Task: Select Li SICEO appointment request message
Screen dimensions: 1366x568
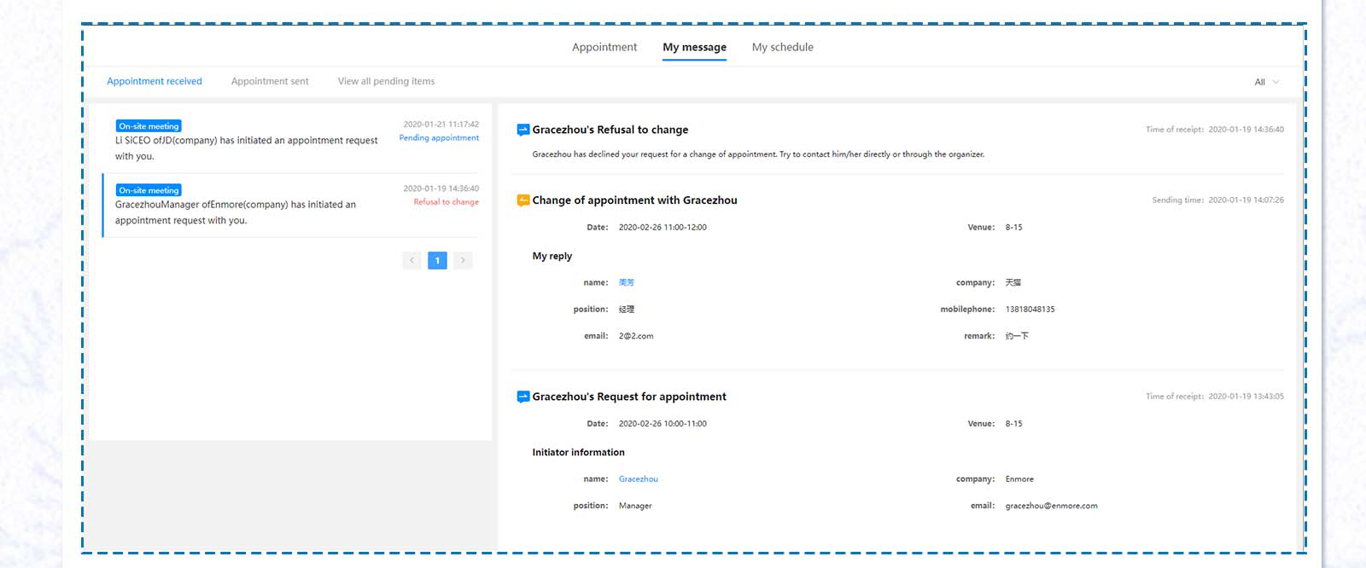Action: pos(290,141)
